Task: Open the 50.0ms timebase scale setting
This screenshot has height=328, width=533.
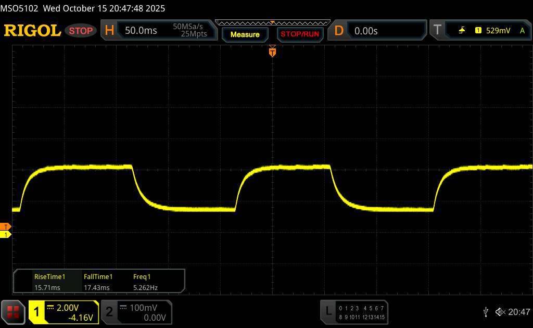Action: (x=141, y=31)
